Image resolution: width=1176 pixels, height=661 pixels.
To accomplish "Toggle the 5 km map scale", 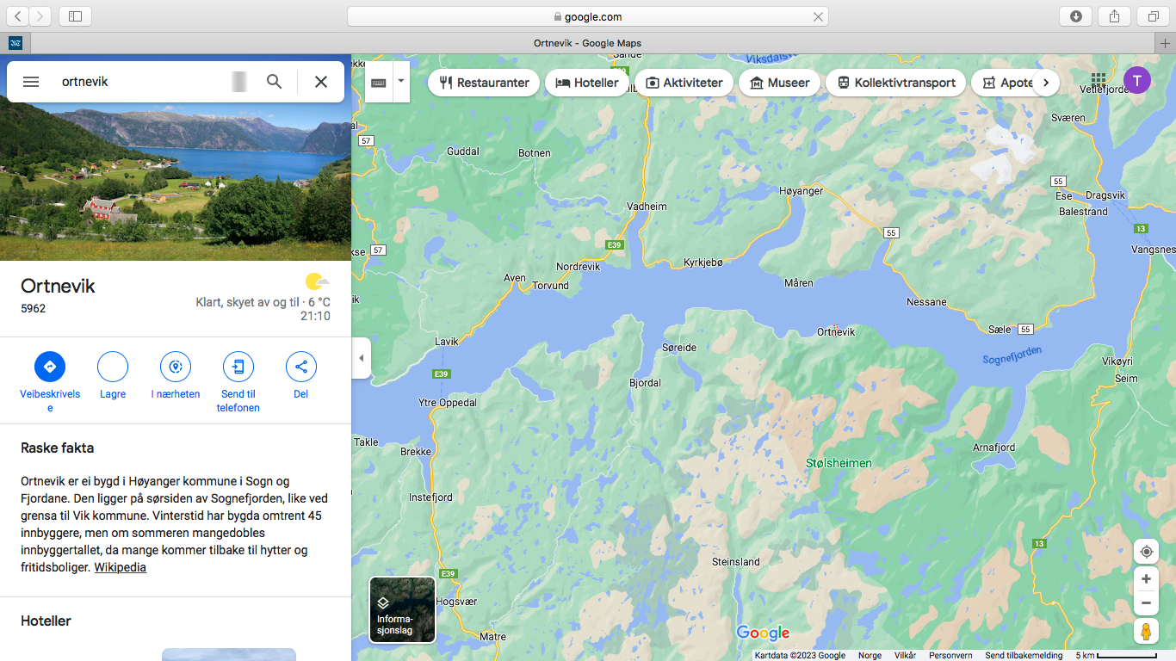I will point(1116,656).
